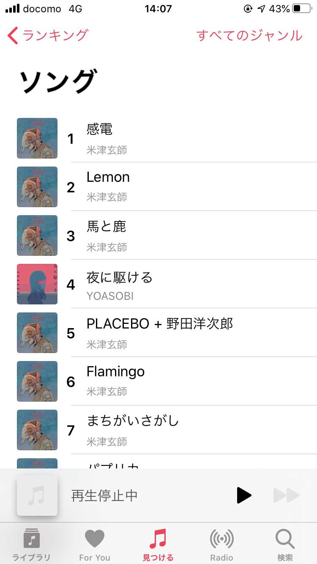Go back via the ランキング link
This screenshot has height=564, width=317.
55,36
